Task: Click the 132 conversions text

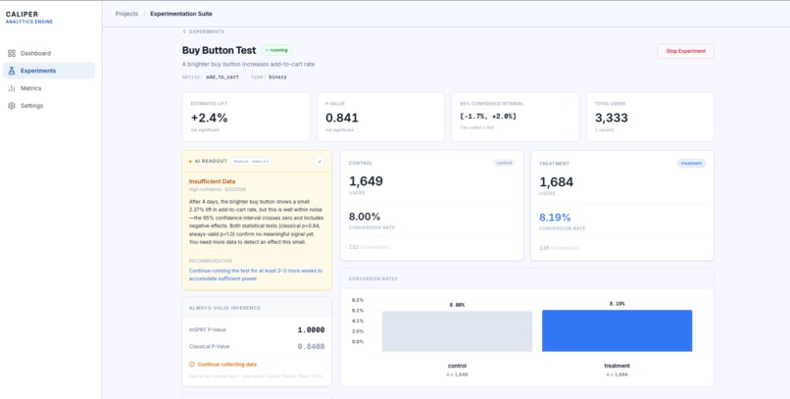Action: pos(369,247)
